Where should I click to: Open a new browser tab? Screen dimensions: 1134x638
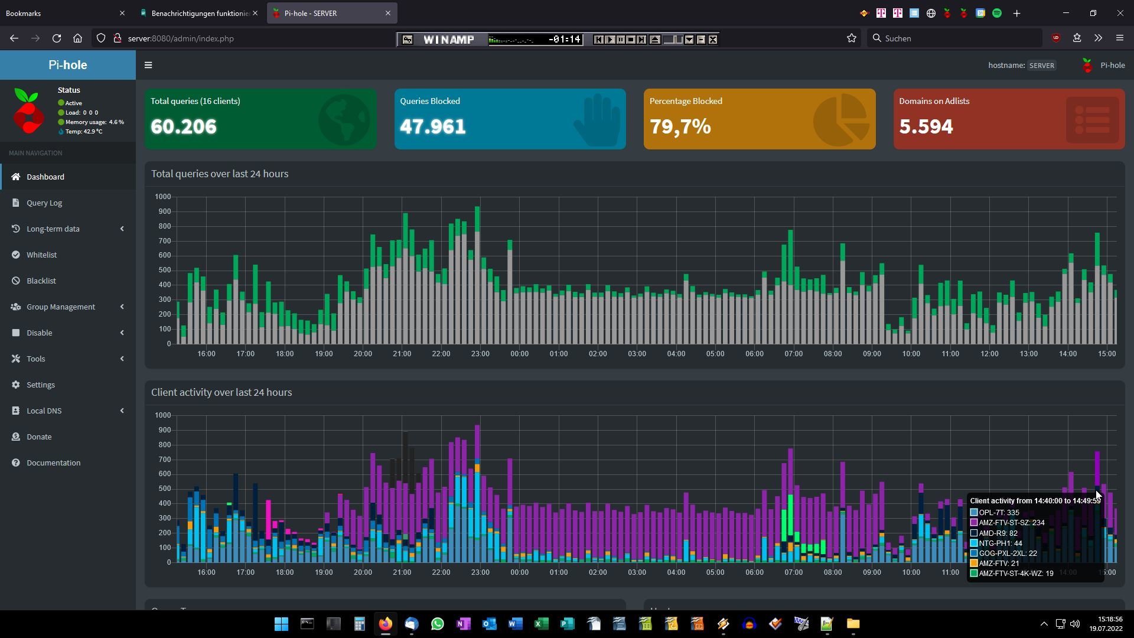tap(1016, 13)
